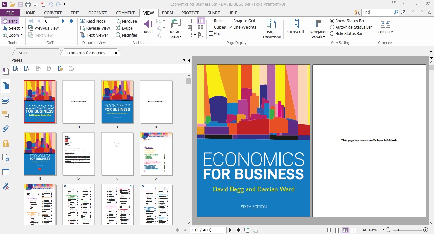Image resolution: width=434 pixels, height=234 pixels.
Task: Click the Open folder icon in quick access toolbar
Action: [12, 4]
